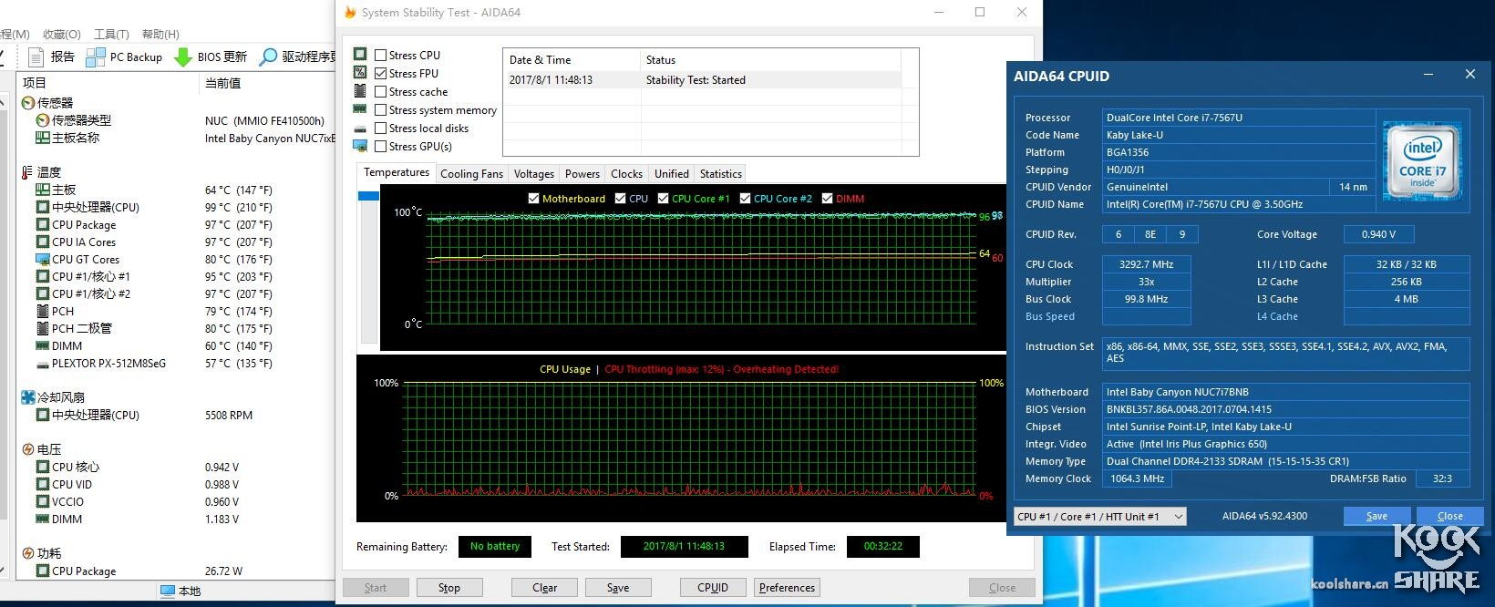Open the CPU core selector dropdown
1495x607 pixels.
click(x=1100, y=517)
